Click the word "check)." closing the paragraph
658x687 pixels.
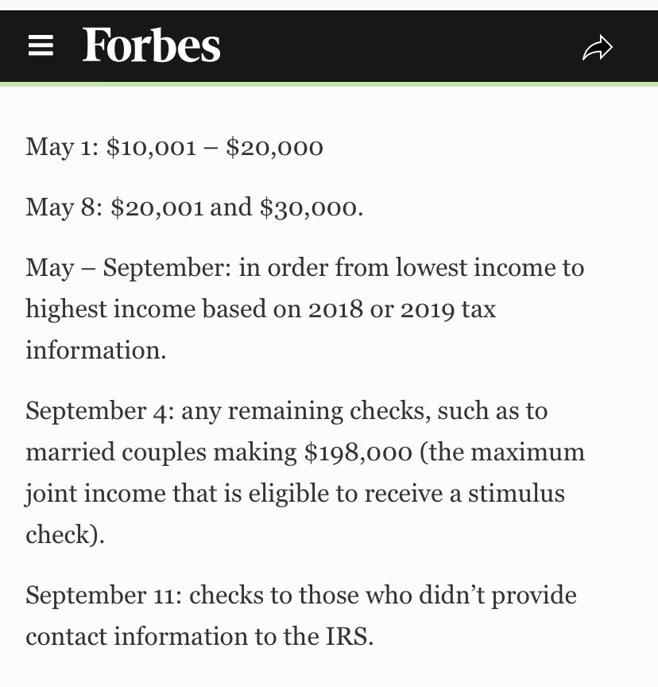tap(65, 534)
